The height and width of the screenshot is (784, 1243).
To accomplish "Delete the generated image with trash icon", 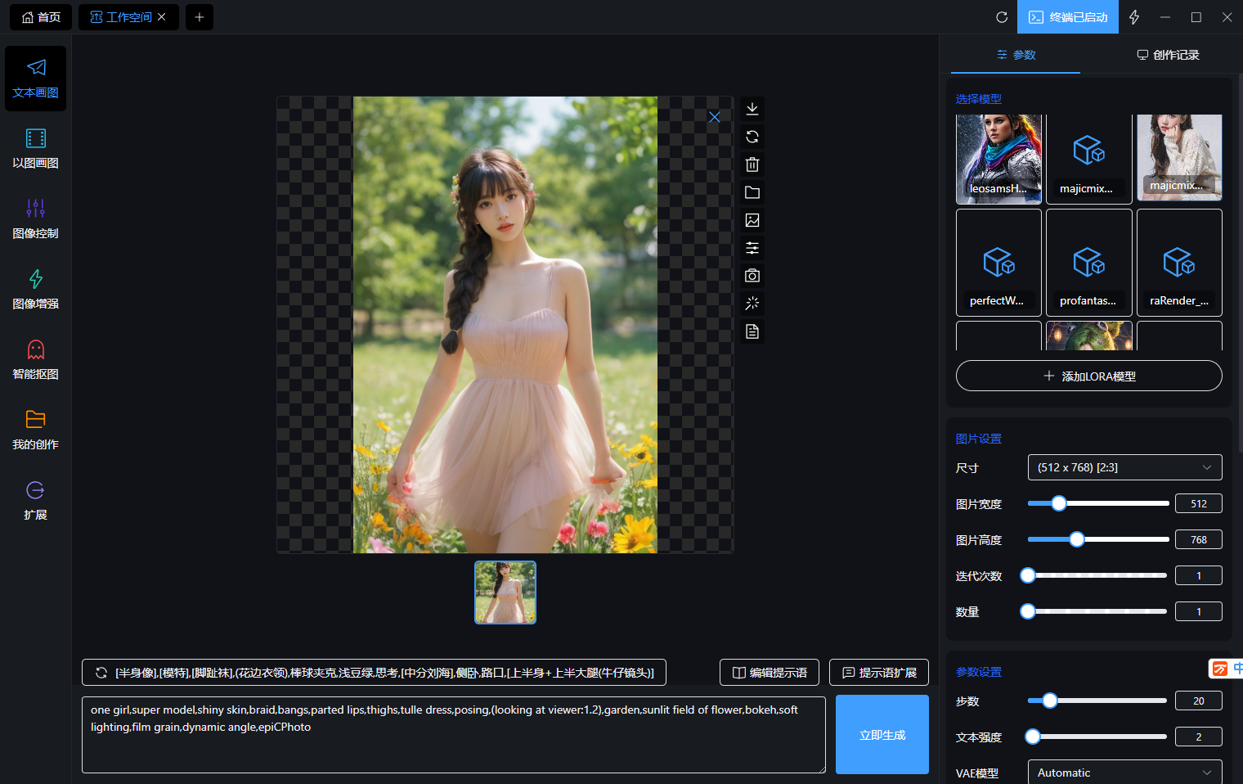I will [x=752, y=164].
